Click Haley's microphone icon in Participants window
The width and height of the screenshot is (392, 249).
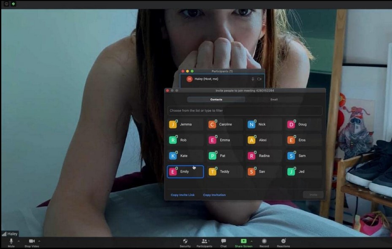coord(253,79)
